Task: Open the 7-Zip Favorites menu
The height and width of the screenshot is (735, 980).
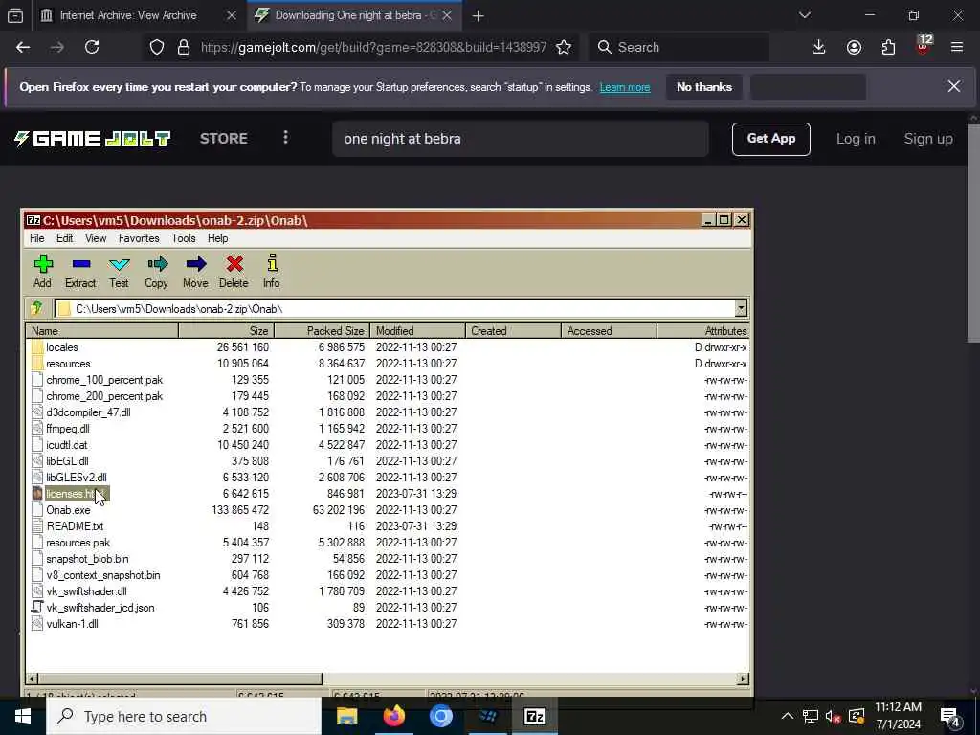Action: pyautogui.click(x=139, y=238)
